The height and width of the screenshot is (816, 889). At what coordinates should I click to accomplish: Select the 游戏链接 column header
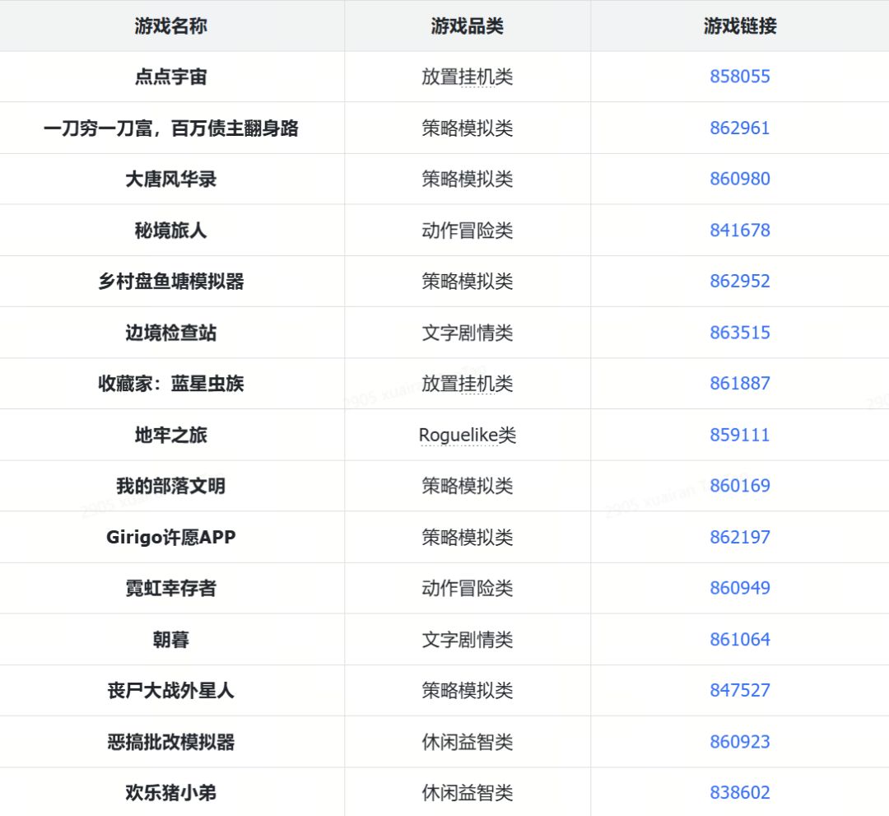click(x=740, y=26)
